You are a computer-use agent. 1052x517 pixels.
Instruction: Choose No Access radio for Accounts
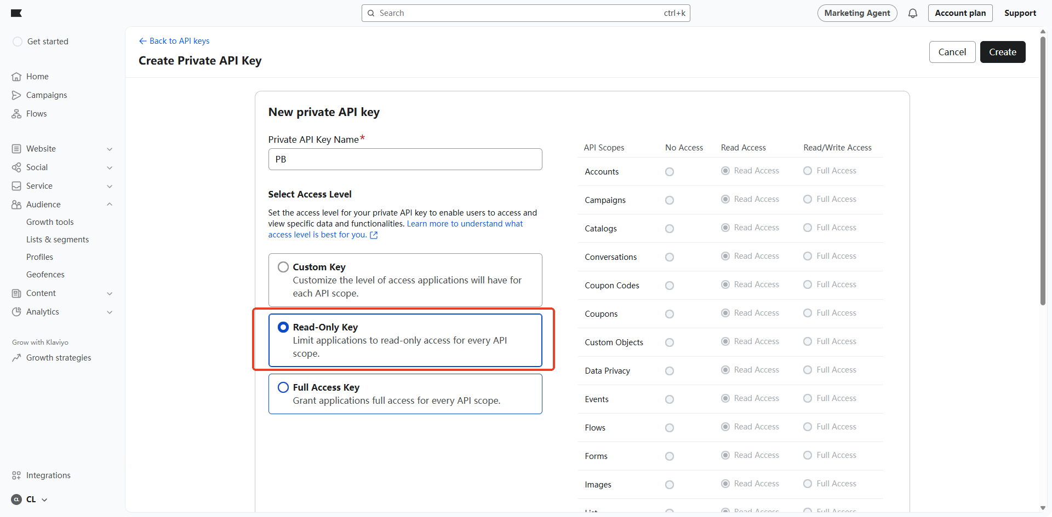point(669,172)
